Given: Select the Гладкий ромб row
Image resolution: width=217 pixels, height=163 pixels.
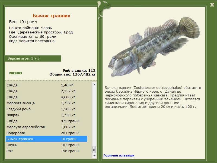Looking at the screenshot, I should 46,109.
